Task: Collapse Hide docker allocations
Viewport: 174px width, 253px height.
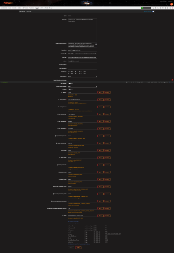Action: (74, 224)
